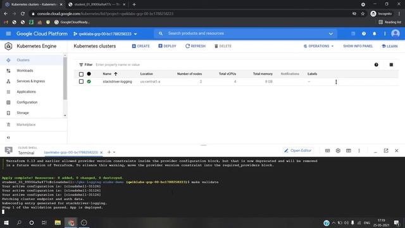This screenshot has width=405, height=228.
Task: Open the Google Cloud navigation hamburger menu
Action: (8, 34)
